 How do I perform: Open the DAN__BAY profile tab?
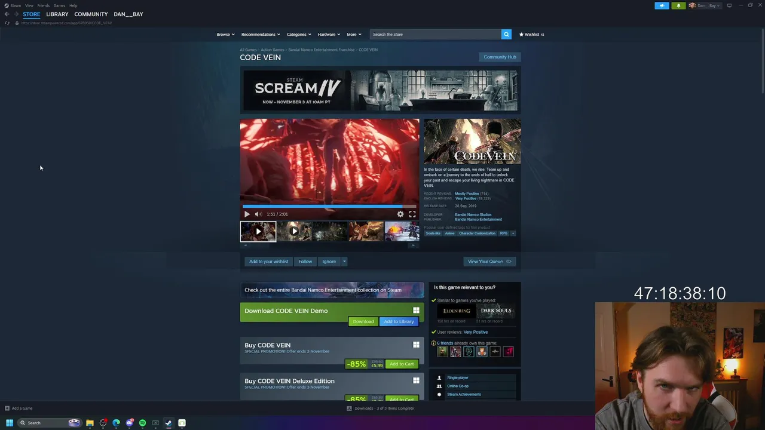(x=128, y=14)
